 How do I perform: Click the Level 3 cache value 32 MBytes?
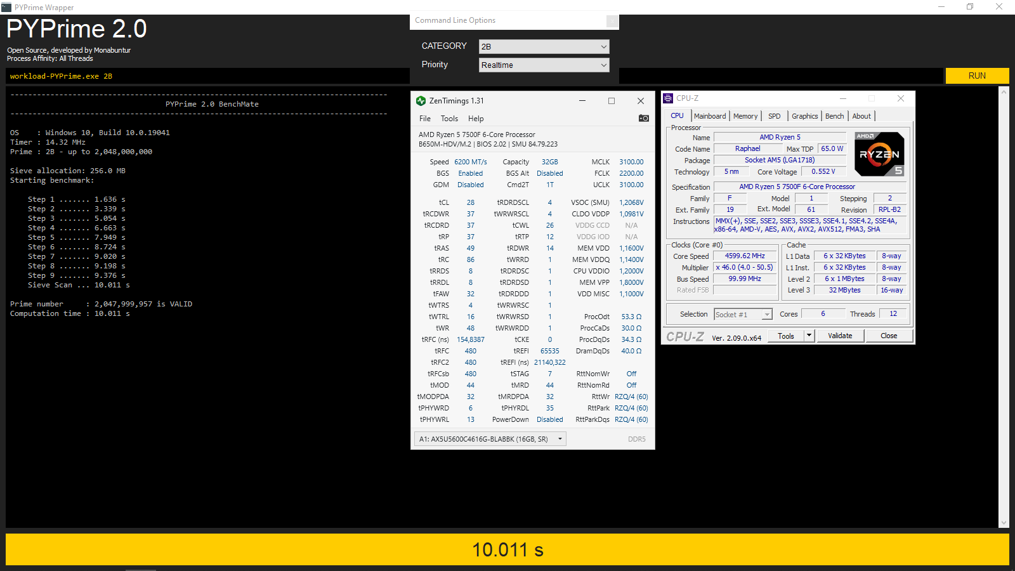coord(845,290)
